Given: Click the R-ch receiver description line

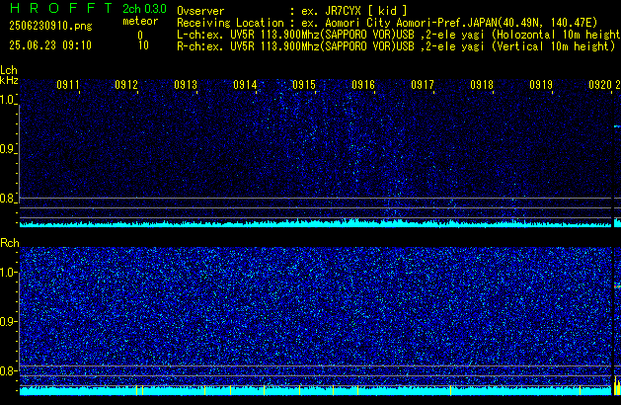Looking at the screenshot, I should [396, 46].
